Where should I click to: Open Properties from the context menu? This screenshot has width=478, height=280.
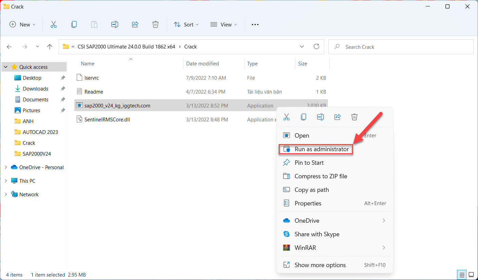[x=335, y=203]
